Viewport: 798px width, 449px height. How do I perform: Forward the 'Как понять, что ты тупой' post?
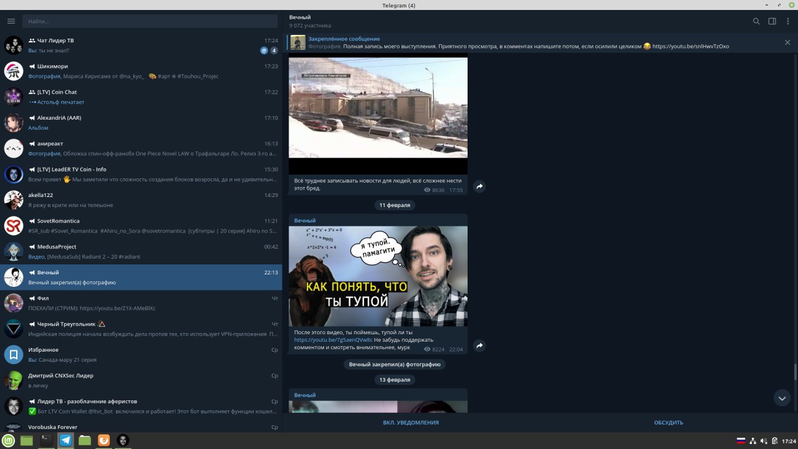click(479, 345)
